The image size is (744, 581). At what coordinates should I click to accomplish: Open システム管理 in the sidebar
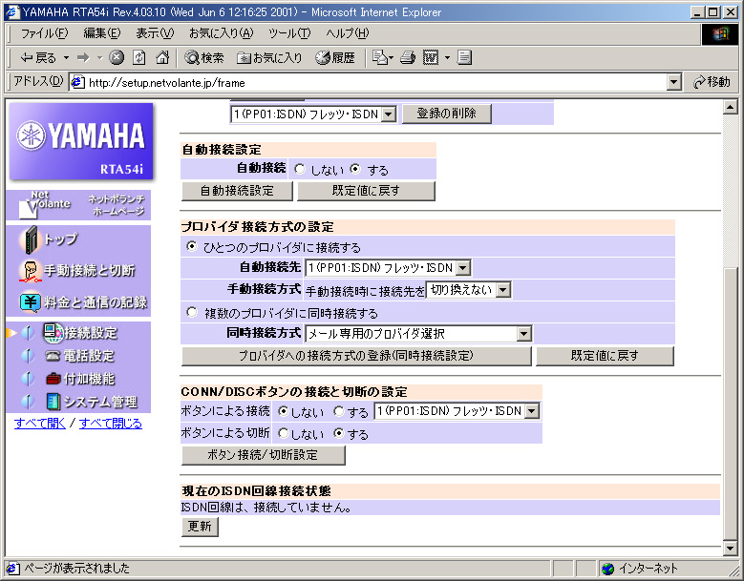(100, 402)
